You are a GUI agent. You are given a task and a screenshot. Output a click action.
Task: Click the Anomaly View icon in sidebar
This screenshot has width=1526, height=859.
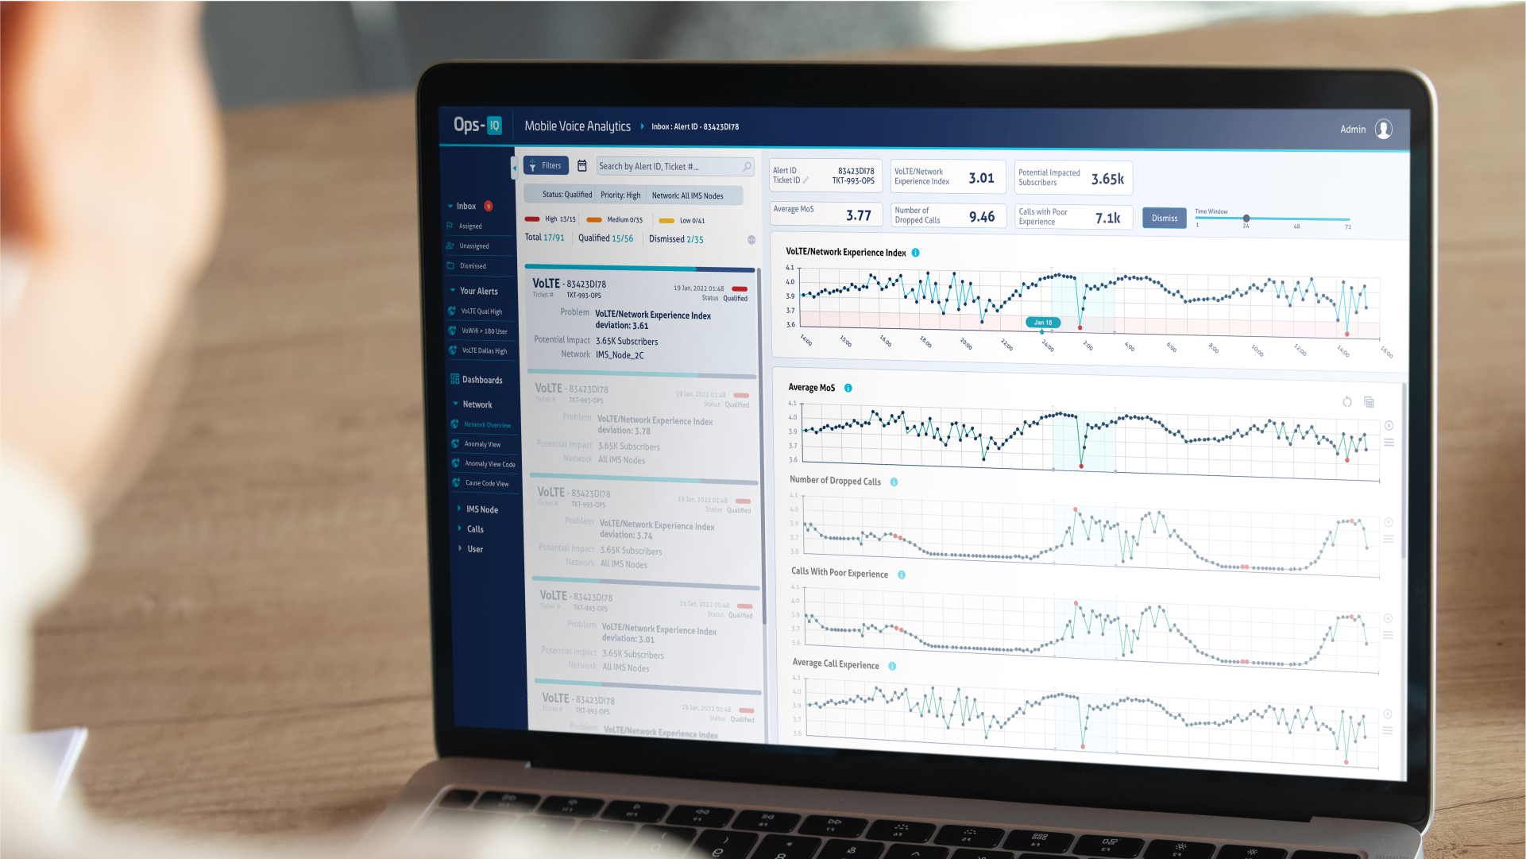[x=455, y=443]
